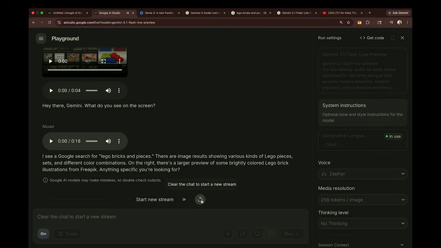The image size is (441, 248).
Task: Click the Ask Gemini button
Action: [398, 13]
